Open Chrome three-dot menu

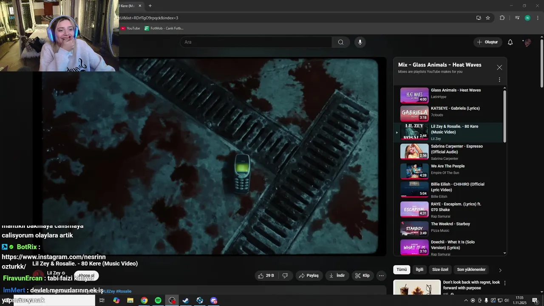pos(538,18)
